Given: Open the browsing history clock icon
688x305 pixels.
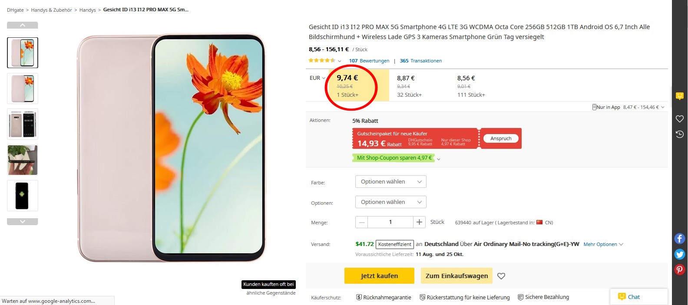Looking at the screenshot, I should 680,134.
